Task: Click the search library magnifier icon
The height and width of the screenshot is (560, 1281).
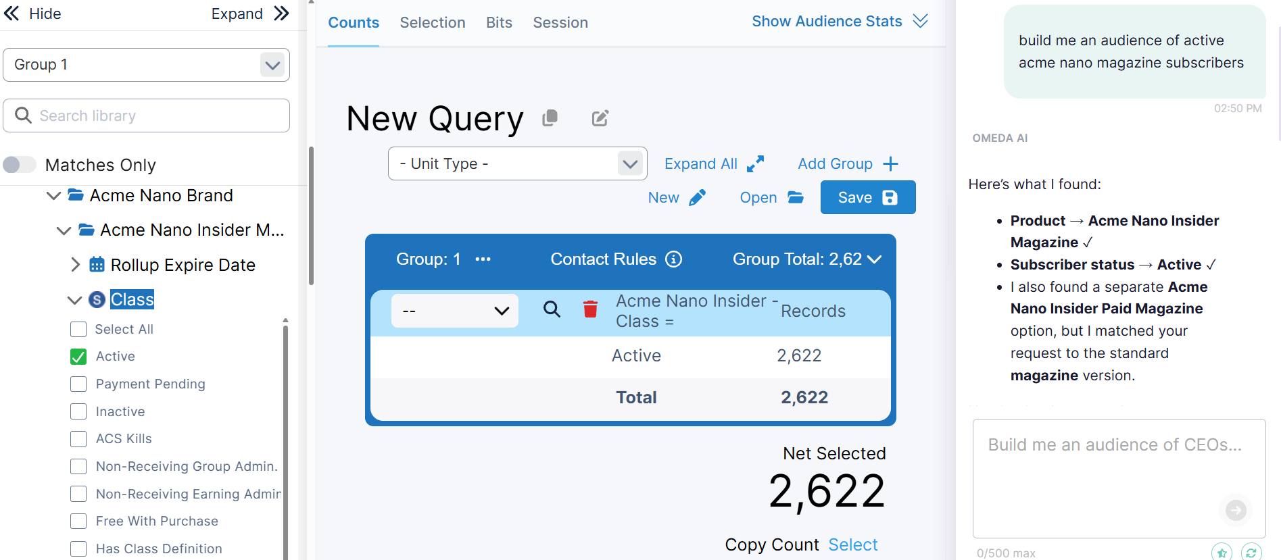Action: coord(23,116)
